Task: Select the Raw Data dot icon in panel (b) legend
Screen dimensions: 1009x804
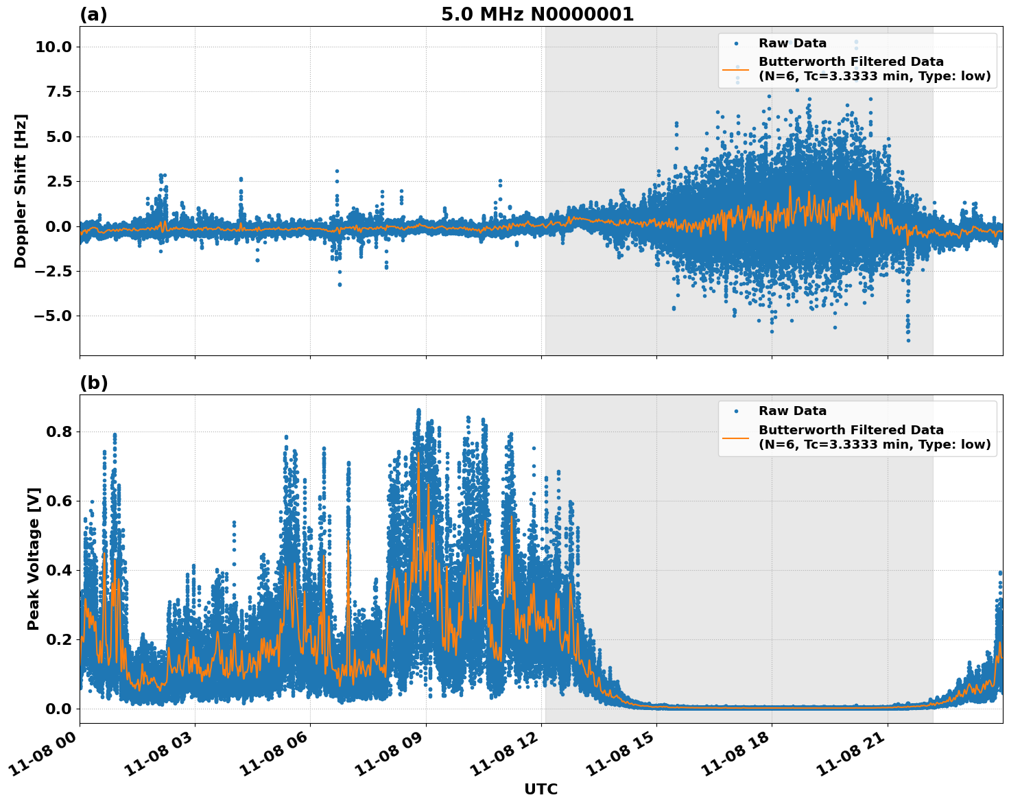Action: 737,410
